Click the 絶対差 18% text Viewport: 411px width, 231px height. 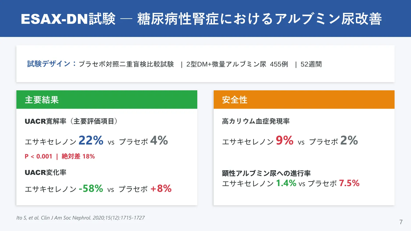[x=78, y=156]
